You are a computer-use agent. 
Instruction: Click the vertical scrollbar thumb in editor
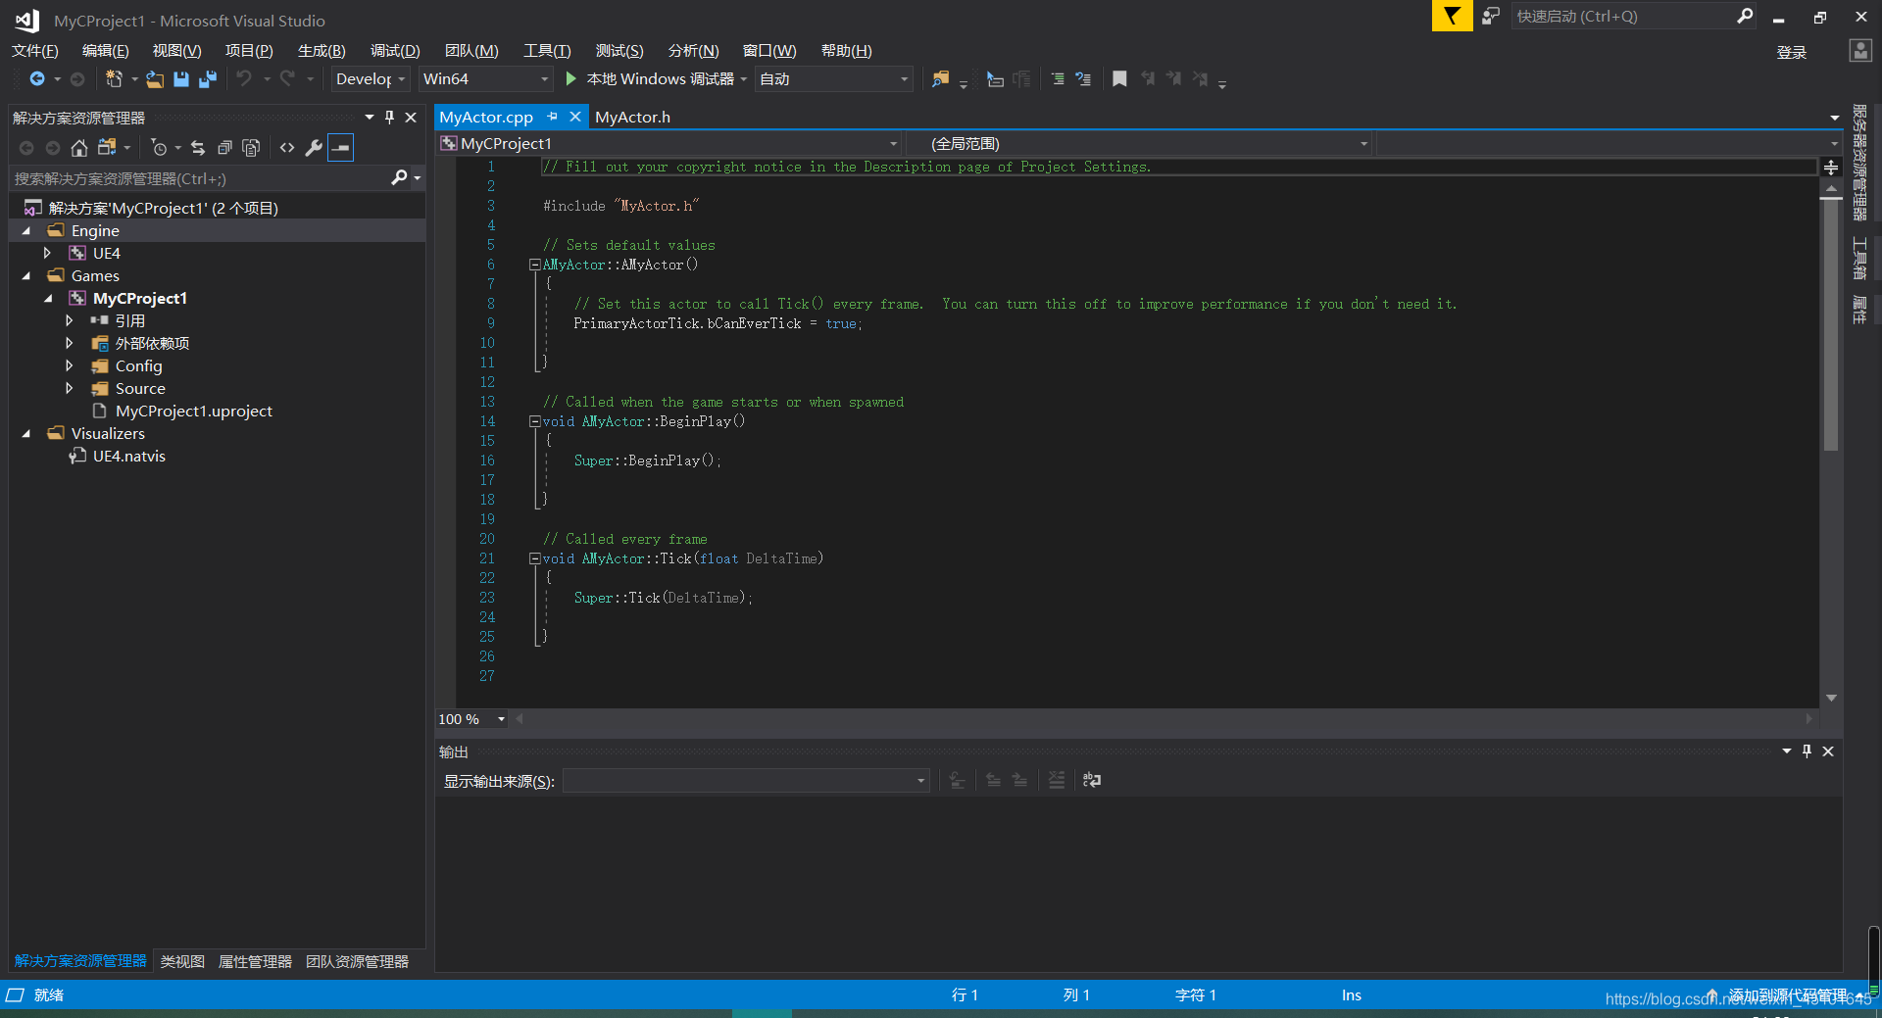click(1830, 325)
